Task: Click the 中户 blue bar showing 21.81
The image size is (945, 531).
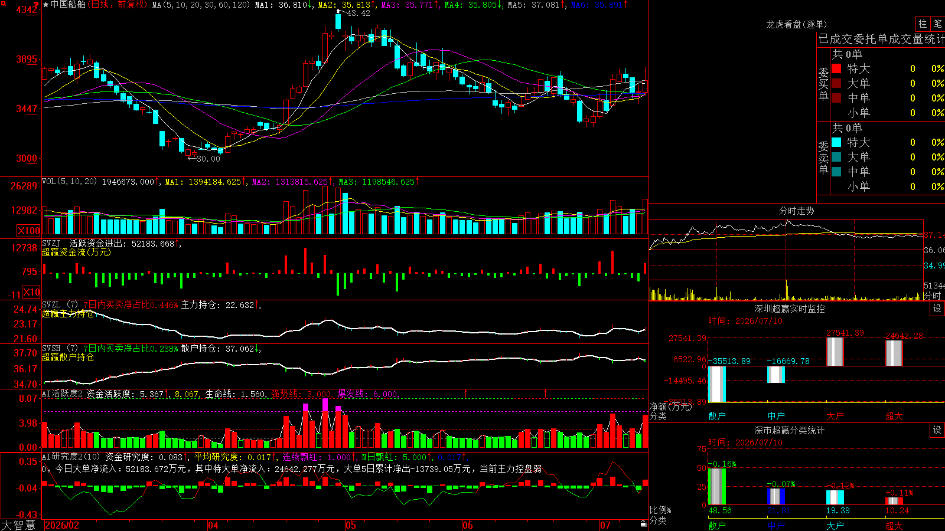Action: (776, 497)
